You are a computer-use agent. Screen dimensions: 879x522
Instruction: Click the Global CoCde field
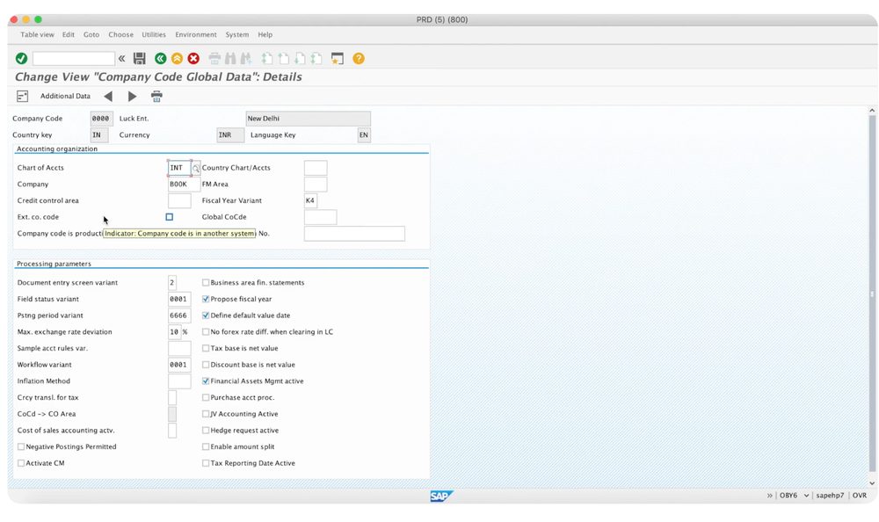tap(320, 217)
